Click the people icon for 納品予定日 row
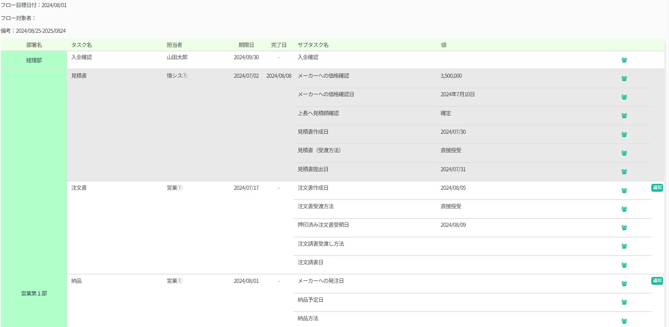 [624, 302]
